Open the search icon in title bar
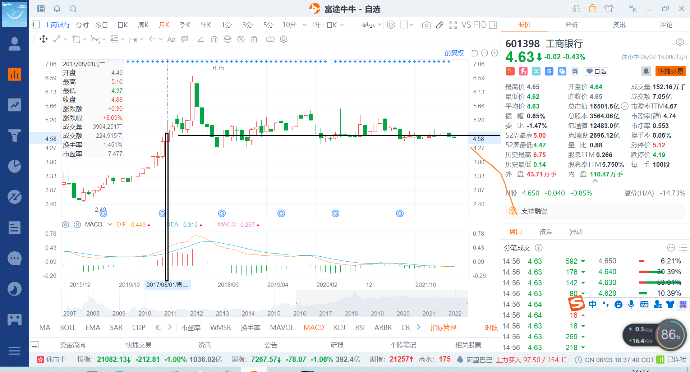Screen dimensions: 690x372 point(73,9)
